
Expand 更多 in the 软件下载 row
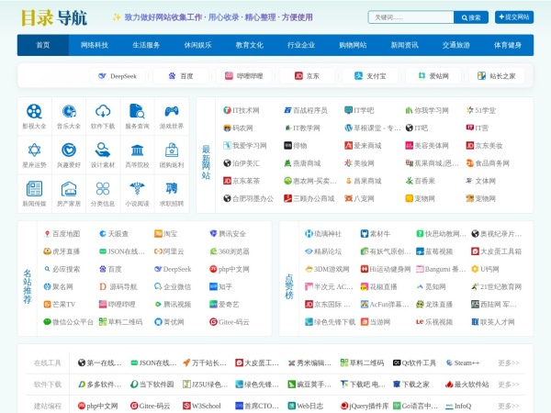click(x=508, y=385)
